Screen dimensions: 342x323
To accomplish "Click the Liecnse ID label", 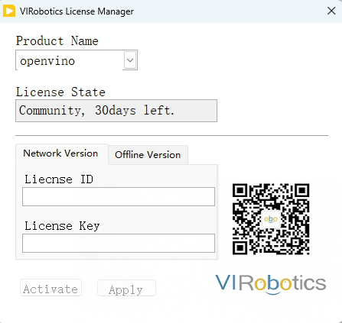I will coord(59,179).
